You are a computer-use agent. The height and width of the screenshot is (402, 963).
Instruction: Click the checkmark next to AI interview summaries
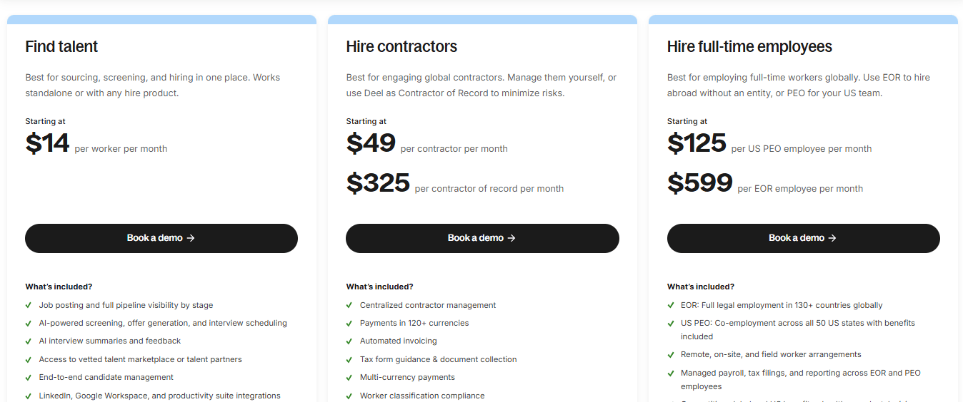29,341
